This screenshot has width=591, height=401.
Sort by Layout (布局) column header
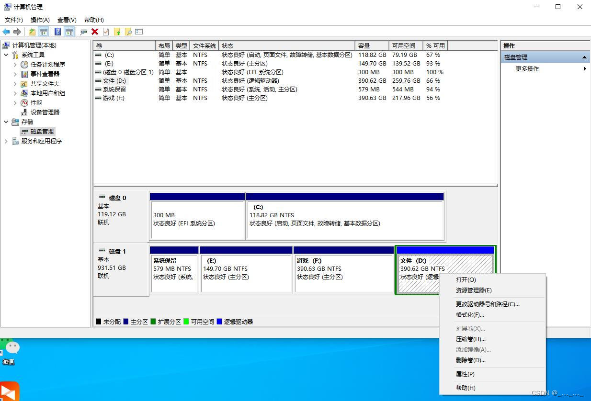click(x=164, y=45)
